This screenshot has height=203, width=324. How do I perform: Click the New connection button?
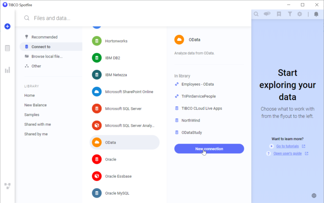pos(209,149)
